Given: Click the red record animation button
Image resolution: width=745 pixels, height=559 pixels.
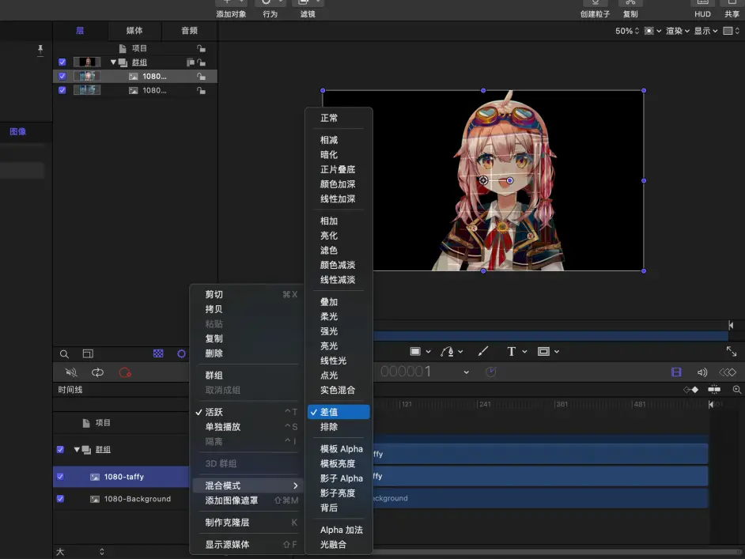Looking at the screenshot, I should tap(125, 372).
